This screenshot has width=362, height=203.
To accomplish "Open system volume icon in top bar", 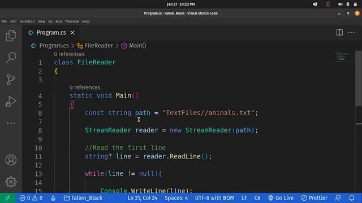I will (341, 4).
